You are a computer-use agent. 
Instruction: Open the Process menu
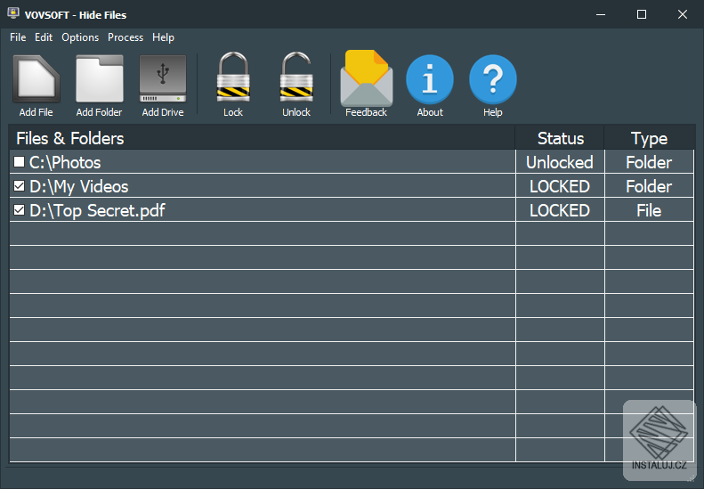(125, 37)
